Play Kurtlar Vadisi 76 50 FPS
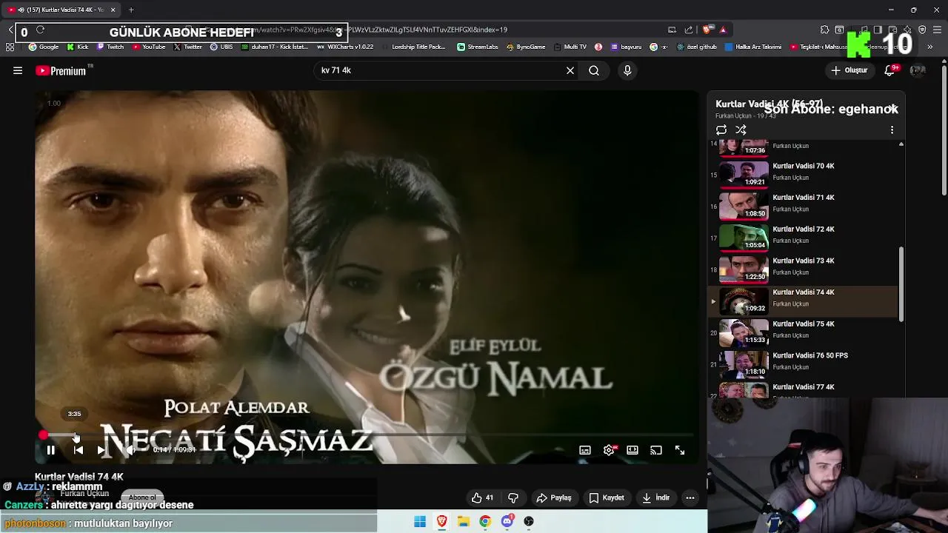Screen dimensions: 948x533 click(804, 364)
